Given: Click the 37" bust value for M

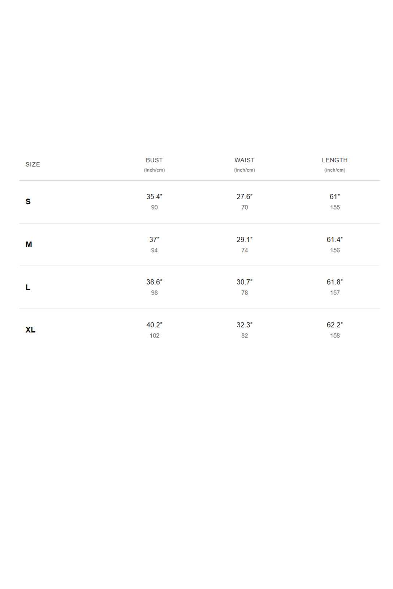Looking at the screenshot, I should pos(154,240).
